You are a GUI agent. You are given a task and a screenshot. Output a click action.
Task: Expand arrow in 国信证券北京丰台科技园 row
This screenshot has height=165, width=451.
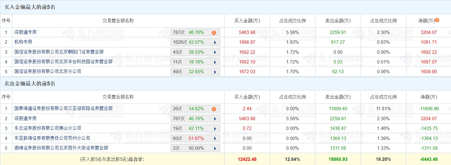(215, 62)
